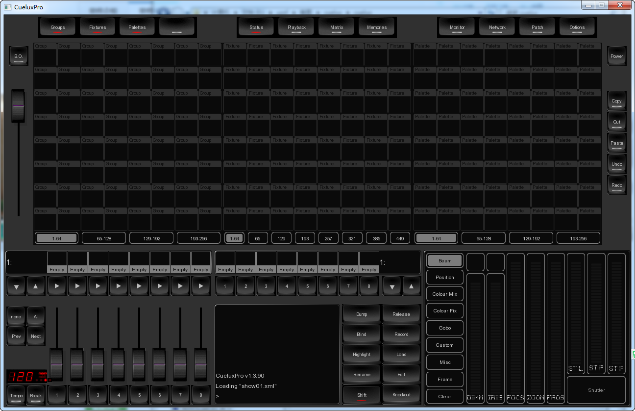The height and width of the screenshot is (411, 635).
Task: Click the ZOOM attribute slider
Action: click(x=536, y=328)
